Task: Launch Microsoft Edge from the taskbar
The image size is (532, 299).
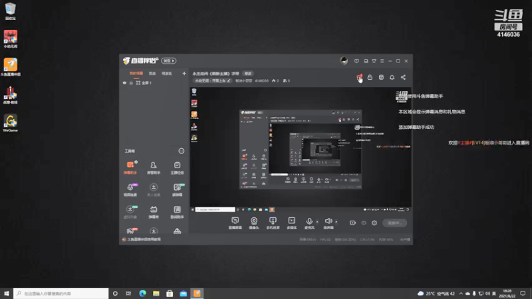Action: pos(142,293)
